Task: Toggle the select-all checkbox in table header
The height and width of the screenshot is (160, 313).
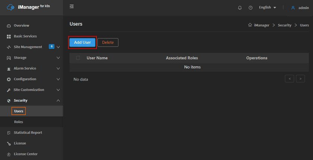Action: tap(78, 58)
